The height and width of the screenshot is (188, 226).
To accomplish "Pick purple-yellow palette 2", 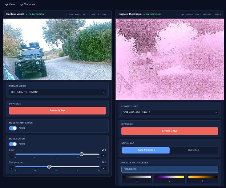I will point(170,179).
